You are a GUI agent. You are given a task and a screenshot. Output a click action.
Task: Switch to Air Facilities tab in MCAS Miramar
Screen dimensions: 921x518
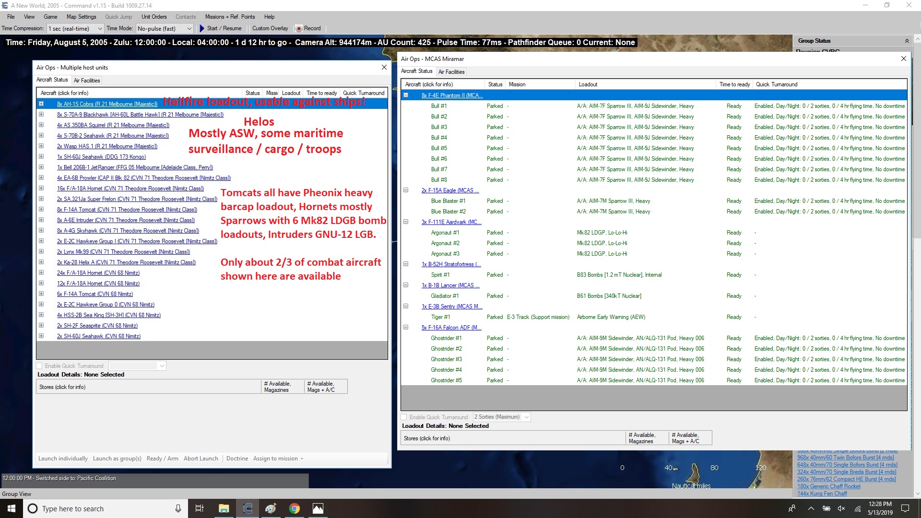point(451,72)
